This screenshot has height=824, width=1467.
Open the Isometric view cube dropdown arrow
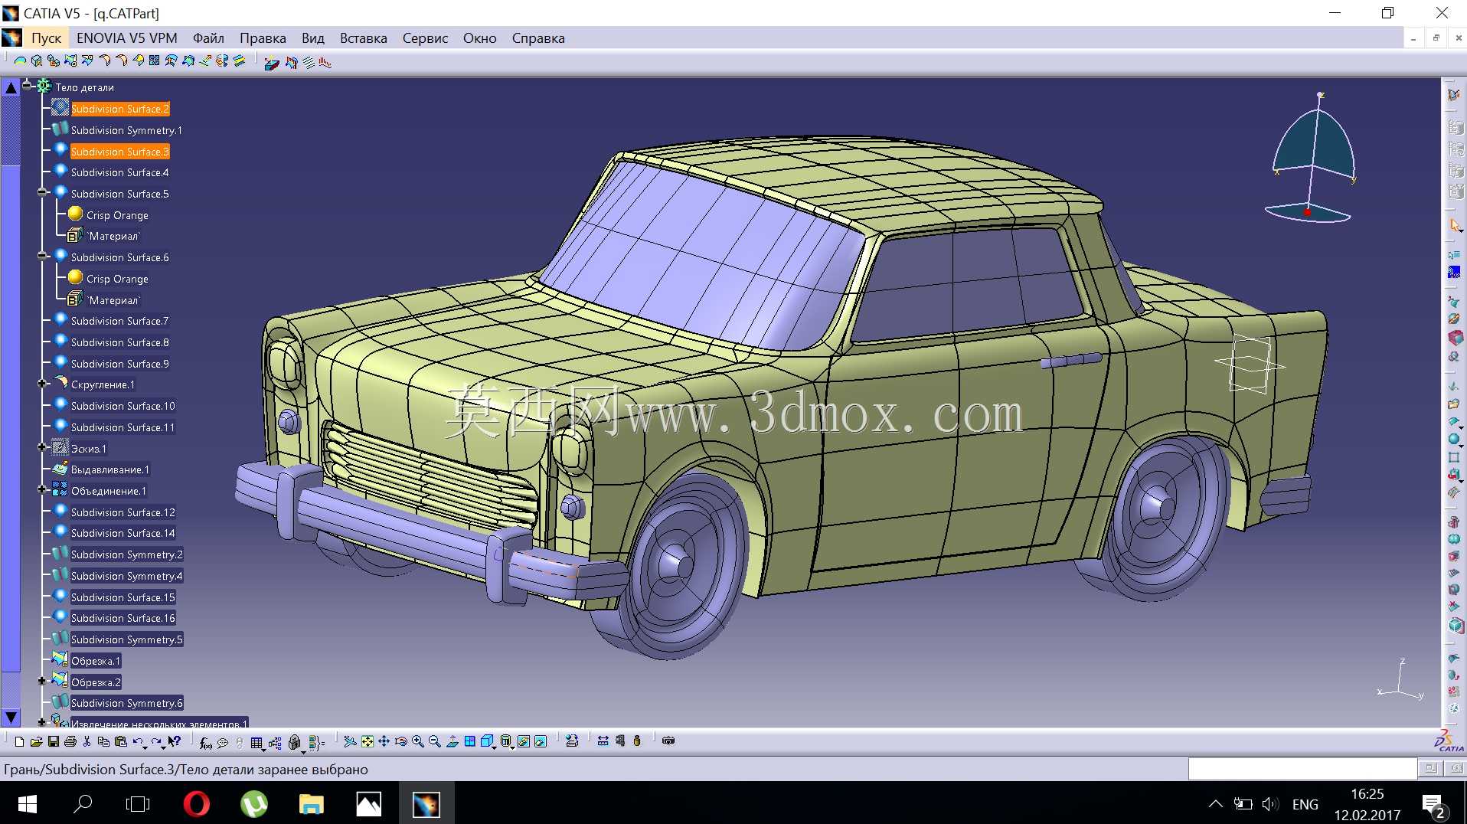click(495, 747)
